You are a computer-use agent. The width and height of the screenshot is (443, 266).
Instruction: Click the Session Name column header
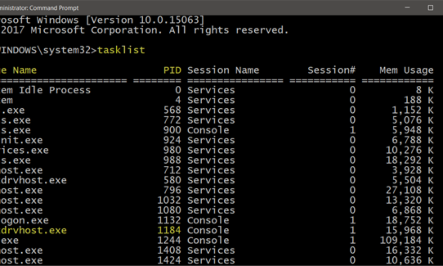pos(223,70)
